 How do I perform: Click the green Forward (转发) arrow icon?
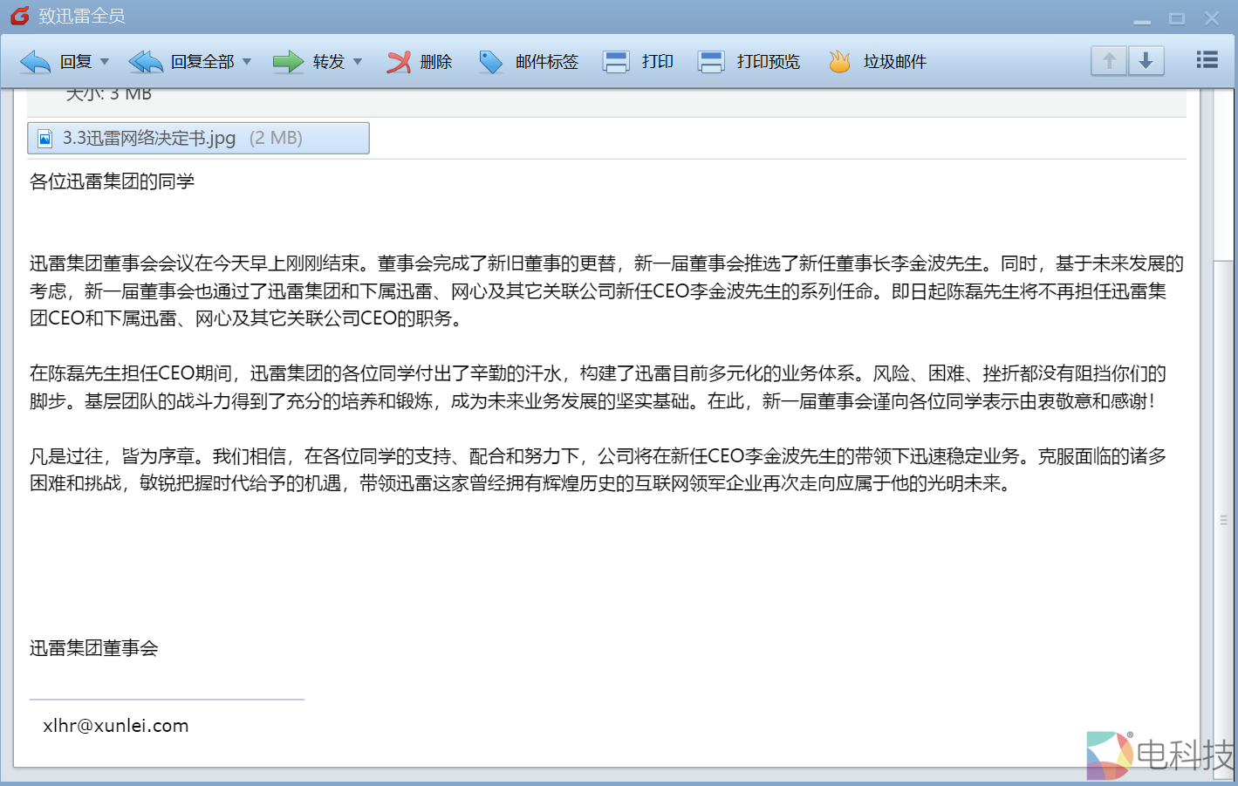coord(288,62)
